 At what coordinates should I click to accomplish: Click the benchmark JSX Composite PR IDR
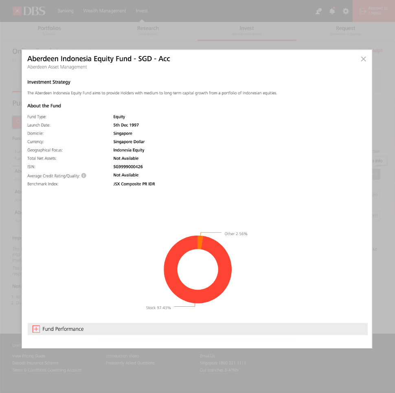click(x=134, y=184)
